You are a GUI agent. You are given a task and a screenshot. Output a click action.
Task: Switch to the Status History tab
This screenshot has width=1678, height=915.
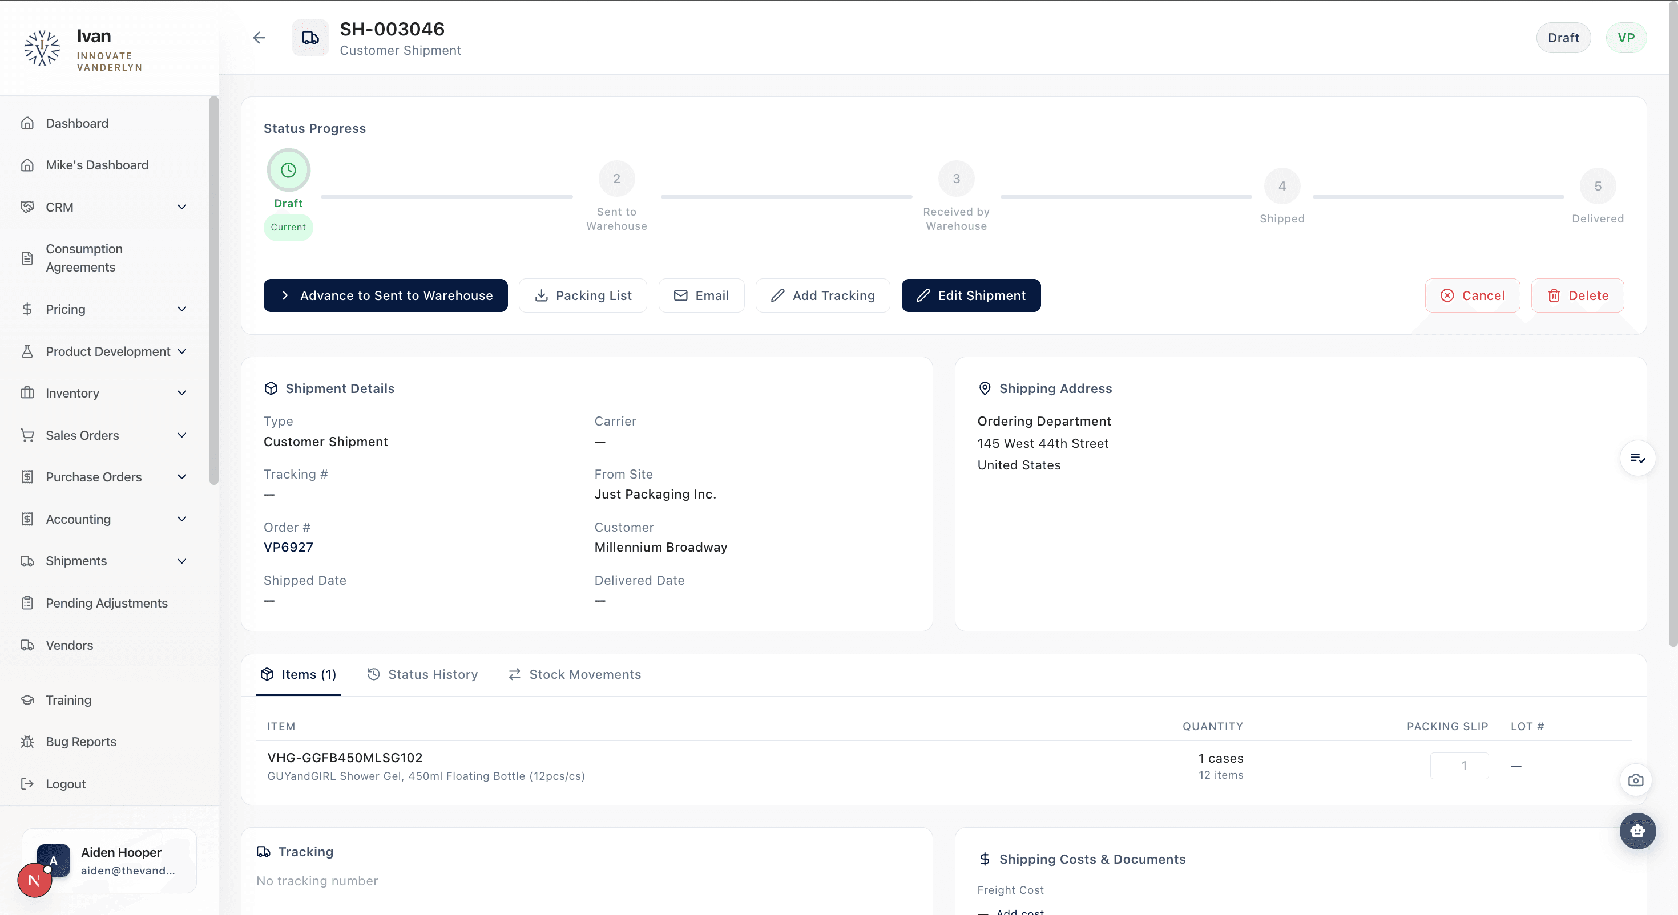tap(422, 675)
